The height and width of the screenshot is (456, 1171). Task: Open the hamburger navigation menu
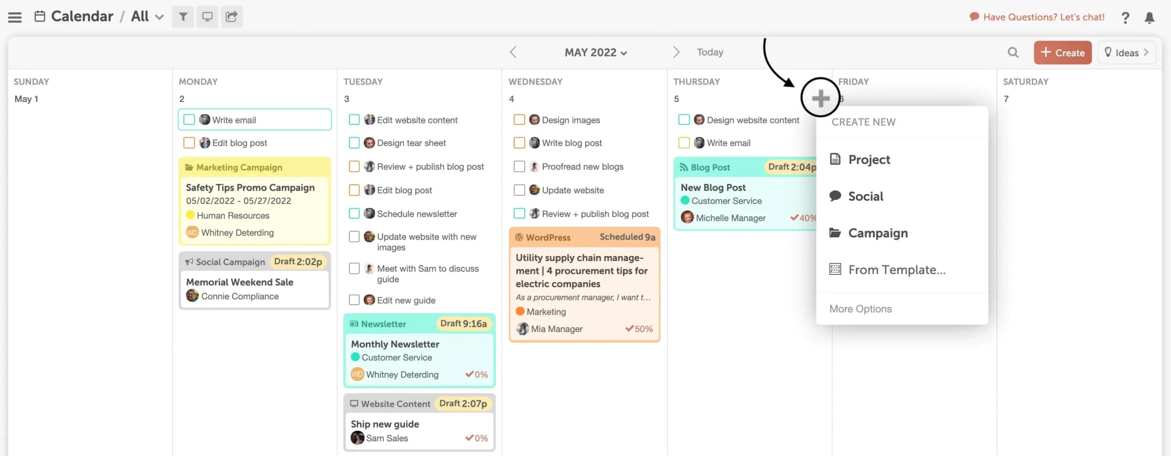[14, 16]
